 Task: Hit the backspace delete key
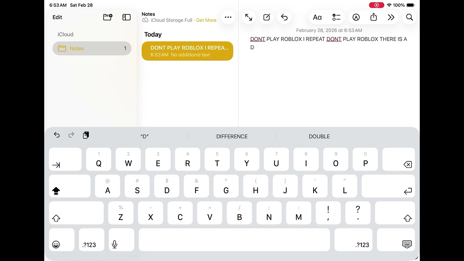pyautogui.click(x=399, y=159)
